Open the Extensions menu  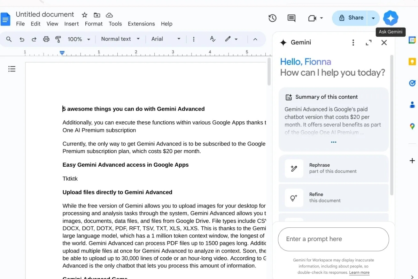pos(141,24)
